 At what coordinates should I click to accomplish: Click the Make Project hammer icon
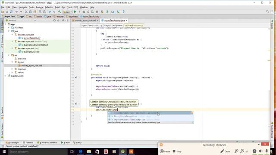click(60, 12)
